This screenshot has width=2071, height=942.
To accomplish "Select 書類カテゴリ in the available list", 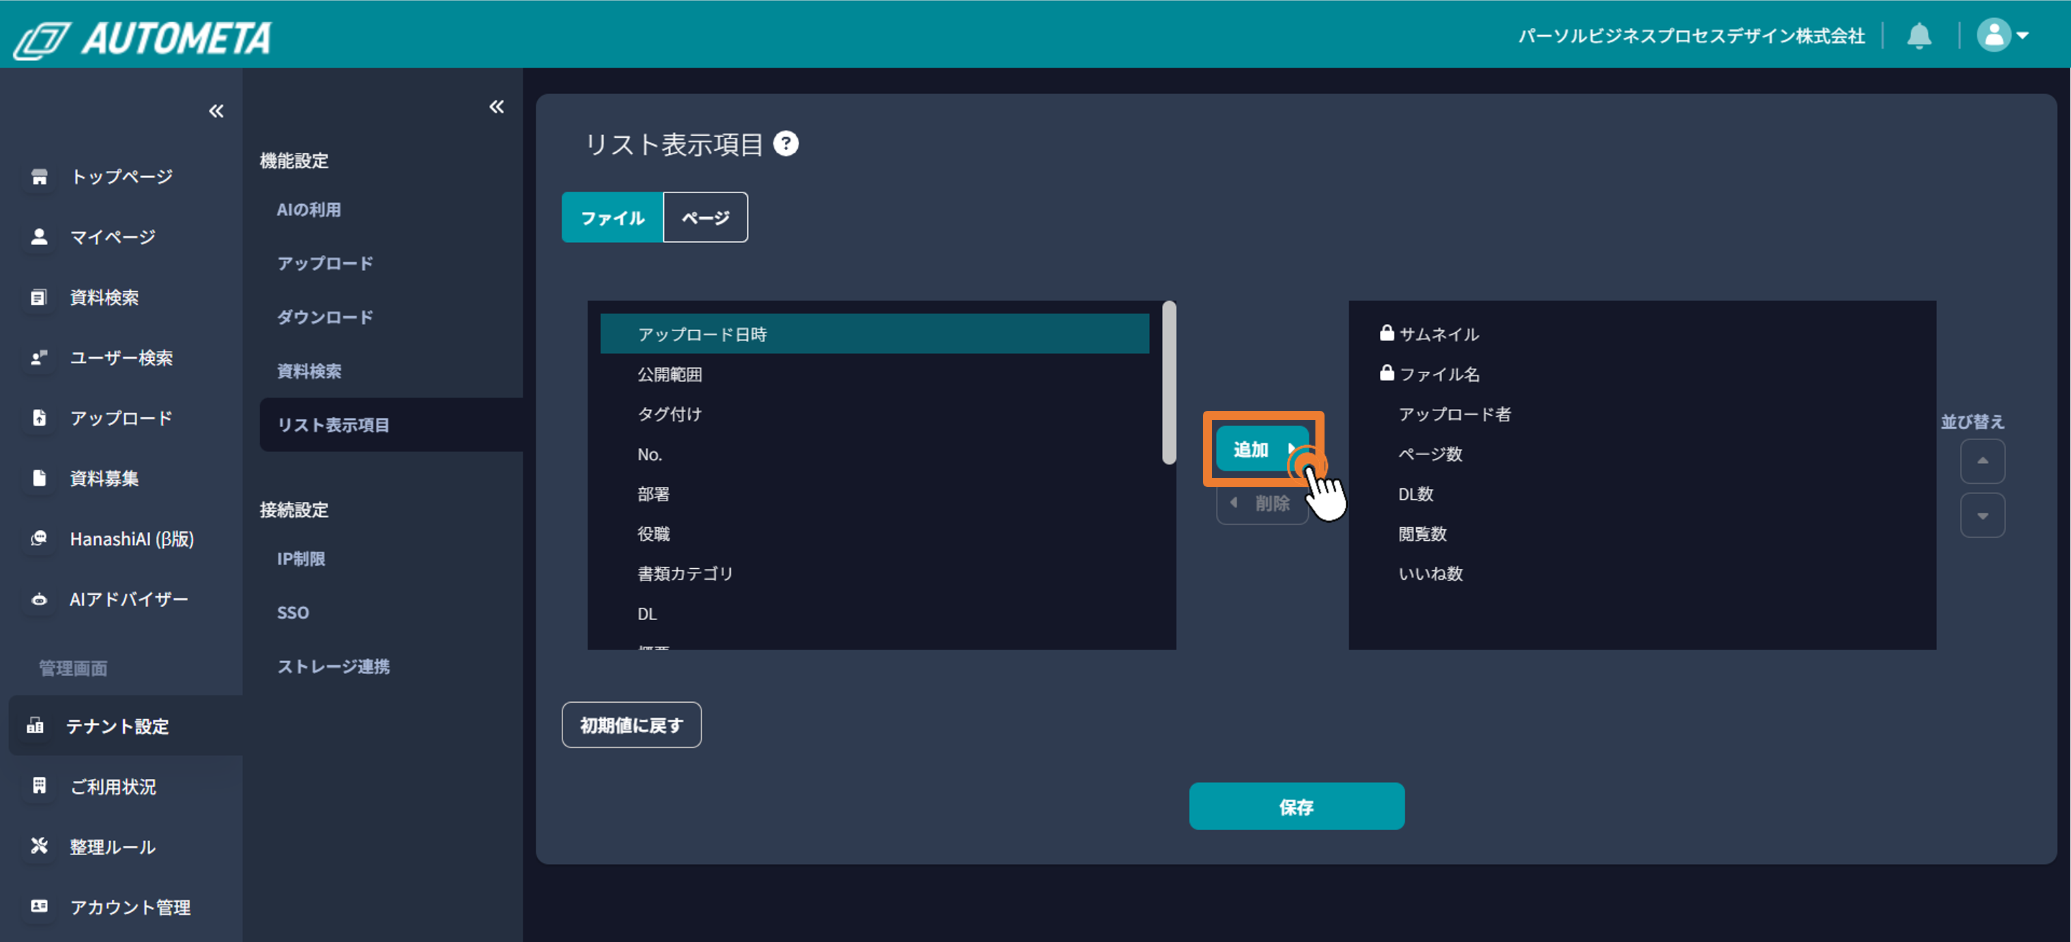I will coord(875,574).
